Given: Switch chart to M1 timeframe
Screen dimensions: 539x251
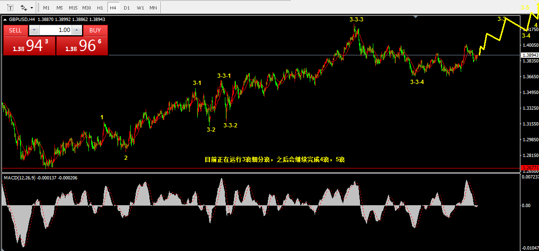Looking at the screenshot, I should tap(46, 7).
